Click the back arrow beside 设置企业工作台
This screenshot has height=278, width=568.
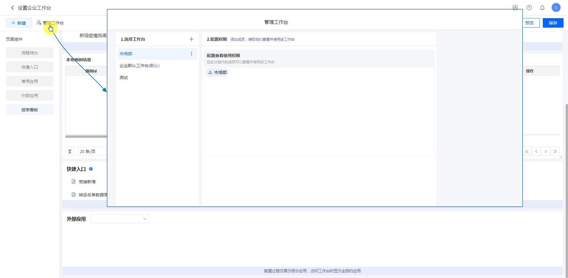[12, 8]
